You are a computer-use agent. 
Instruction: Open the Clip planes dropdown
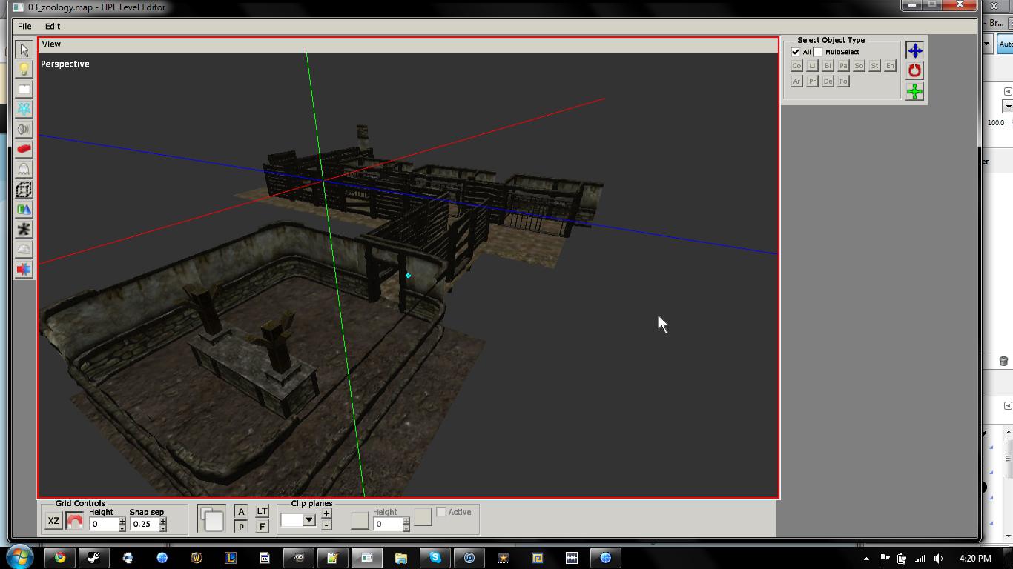pos(308,520)
